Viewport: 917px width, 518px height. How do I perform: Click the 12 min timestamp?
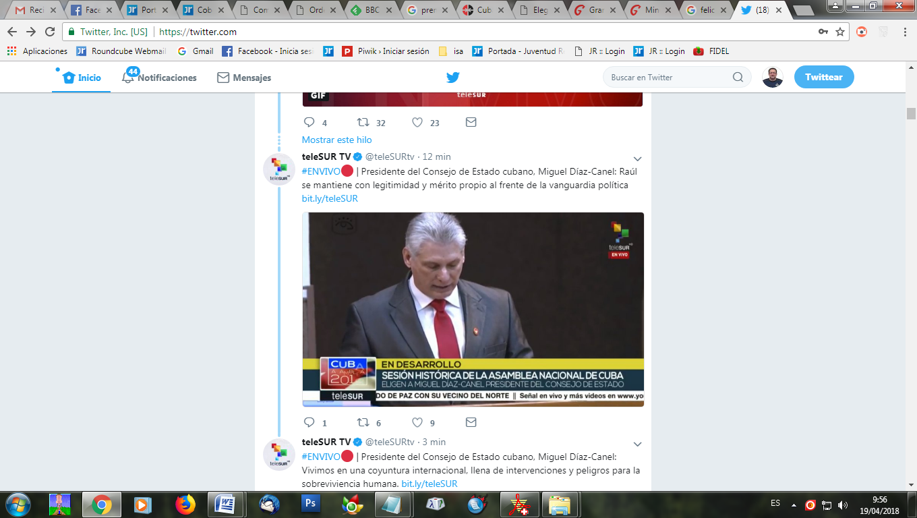coord(437,156)
